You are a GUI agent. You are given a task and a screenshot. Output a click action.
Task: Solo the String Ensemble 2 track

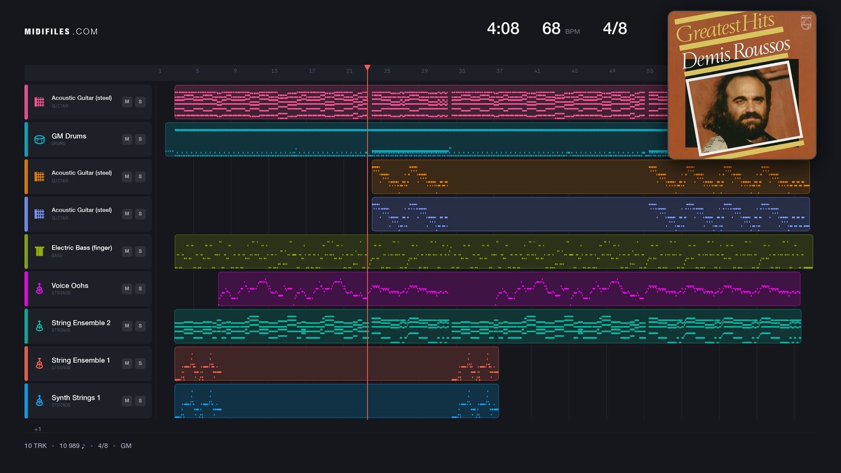pyautogui.click(x=140, y=326)
